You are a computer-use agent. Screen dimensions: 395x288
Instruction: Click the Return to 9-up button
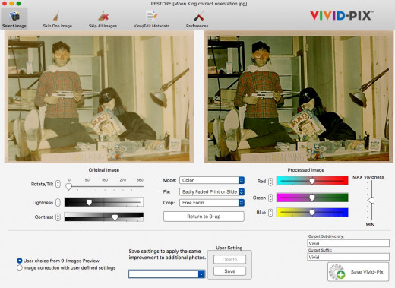pos(204,217)
